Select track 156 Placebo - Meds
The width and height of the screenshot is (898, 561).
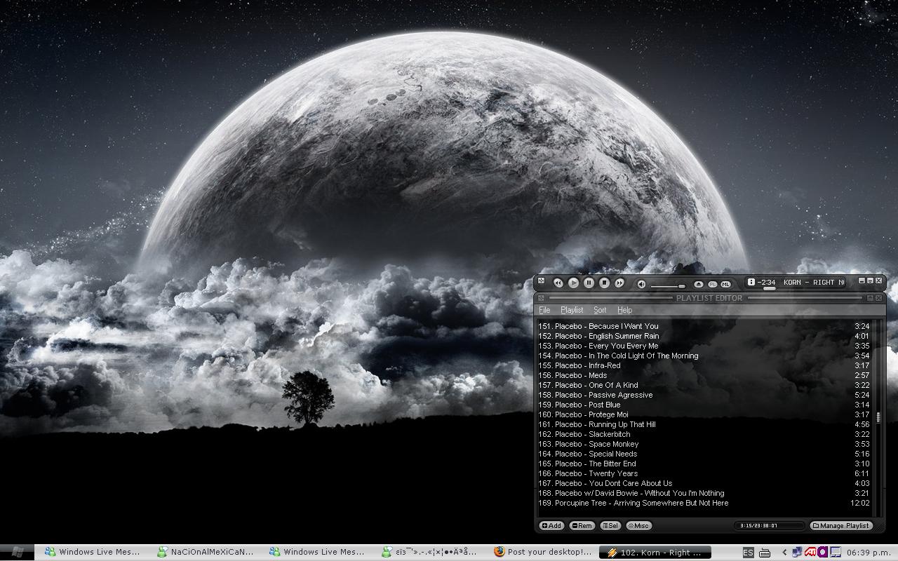(x=704, y=375)
